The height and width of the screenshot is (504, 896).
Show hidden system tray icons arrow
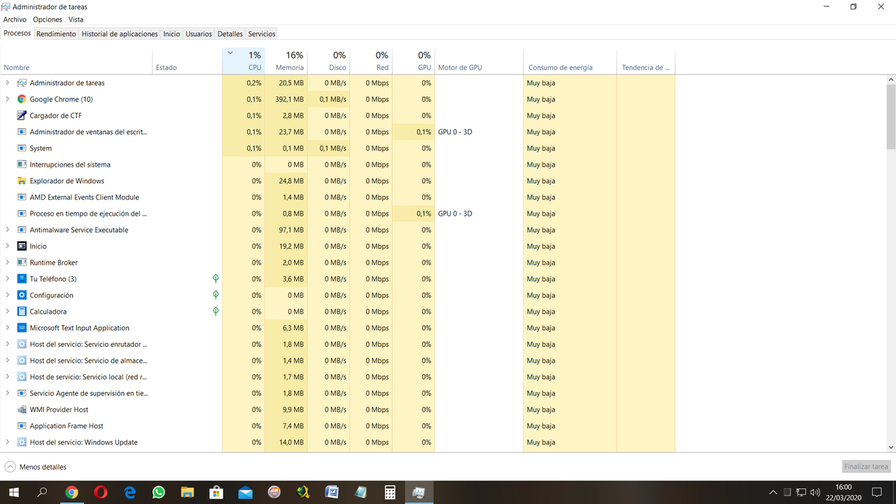click(x=773, y=493)
